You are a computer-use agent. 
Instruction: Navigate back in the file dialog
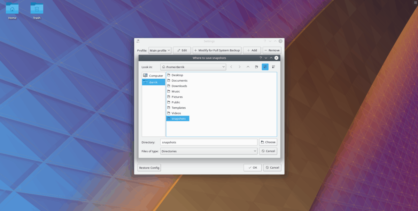click(231, 67)
